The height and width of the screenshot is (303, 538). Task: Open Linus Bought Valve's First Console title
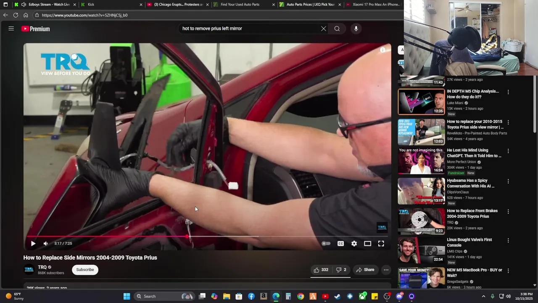[x=469, y=242]
